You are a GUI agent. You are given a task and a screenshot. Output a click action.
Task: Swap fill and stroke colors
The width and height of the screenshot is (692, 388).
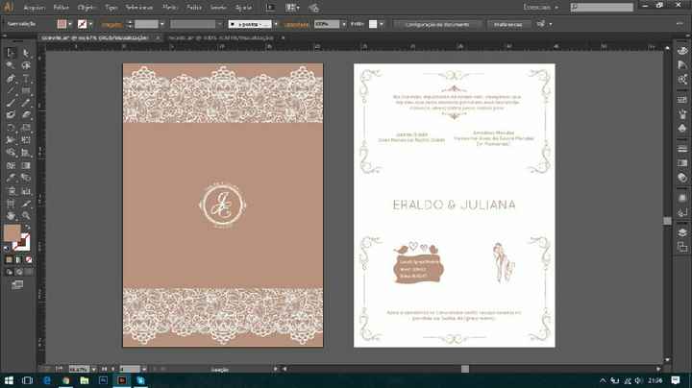click(28, 227)
